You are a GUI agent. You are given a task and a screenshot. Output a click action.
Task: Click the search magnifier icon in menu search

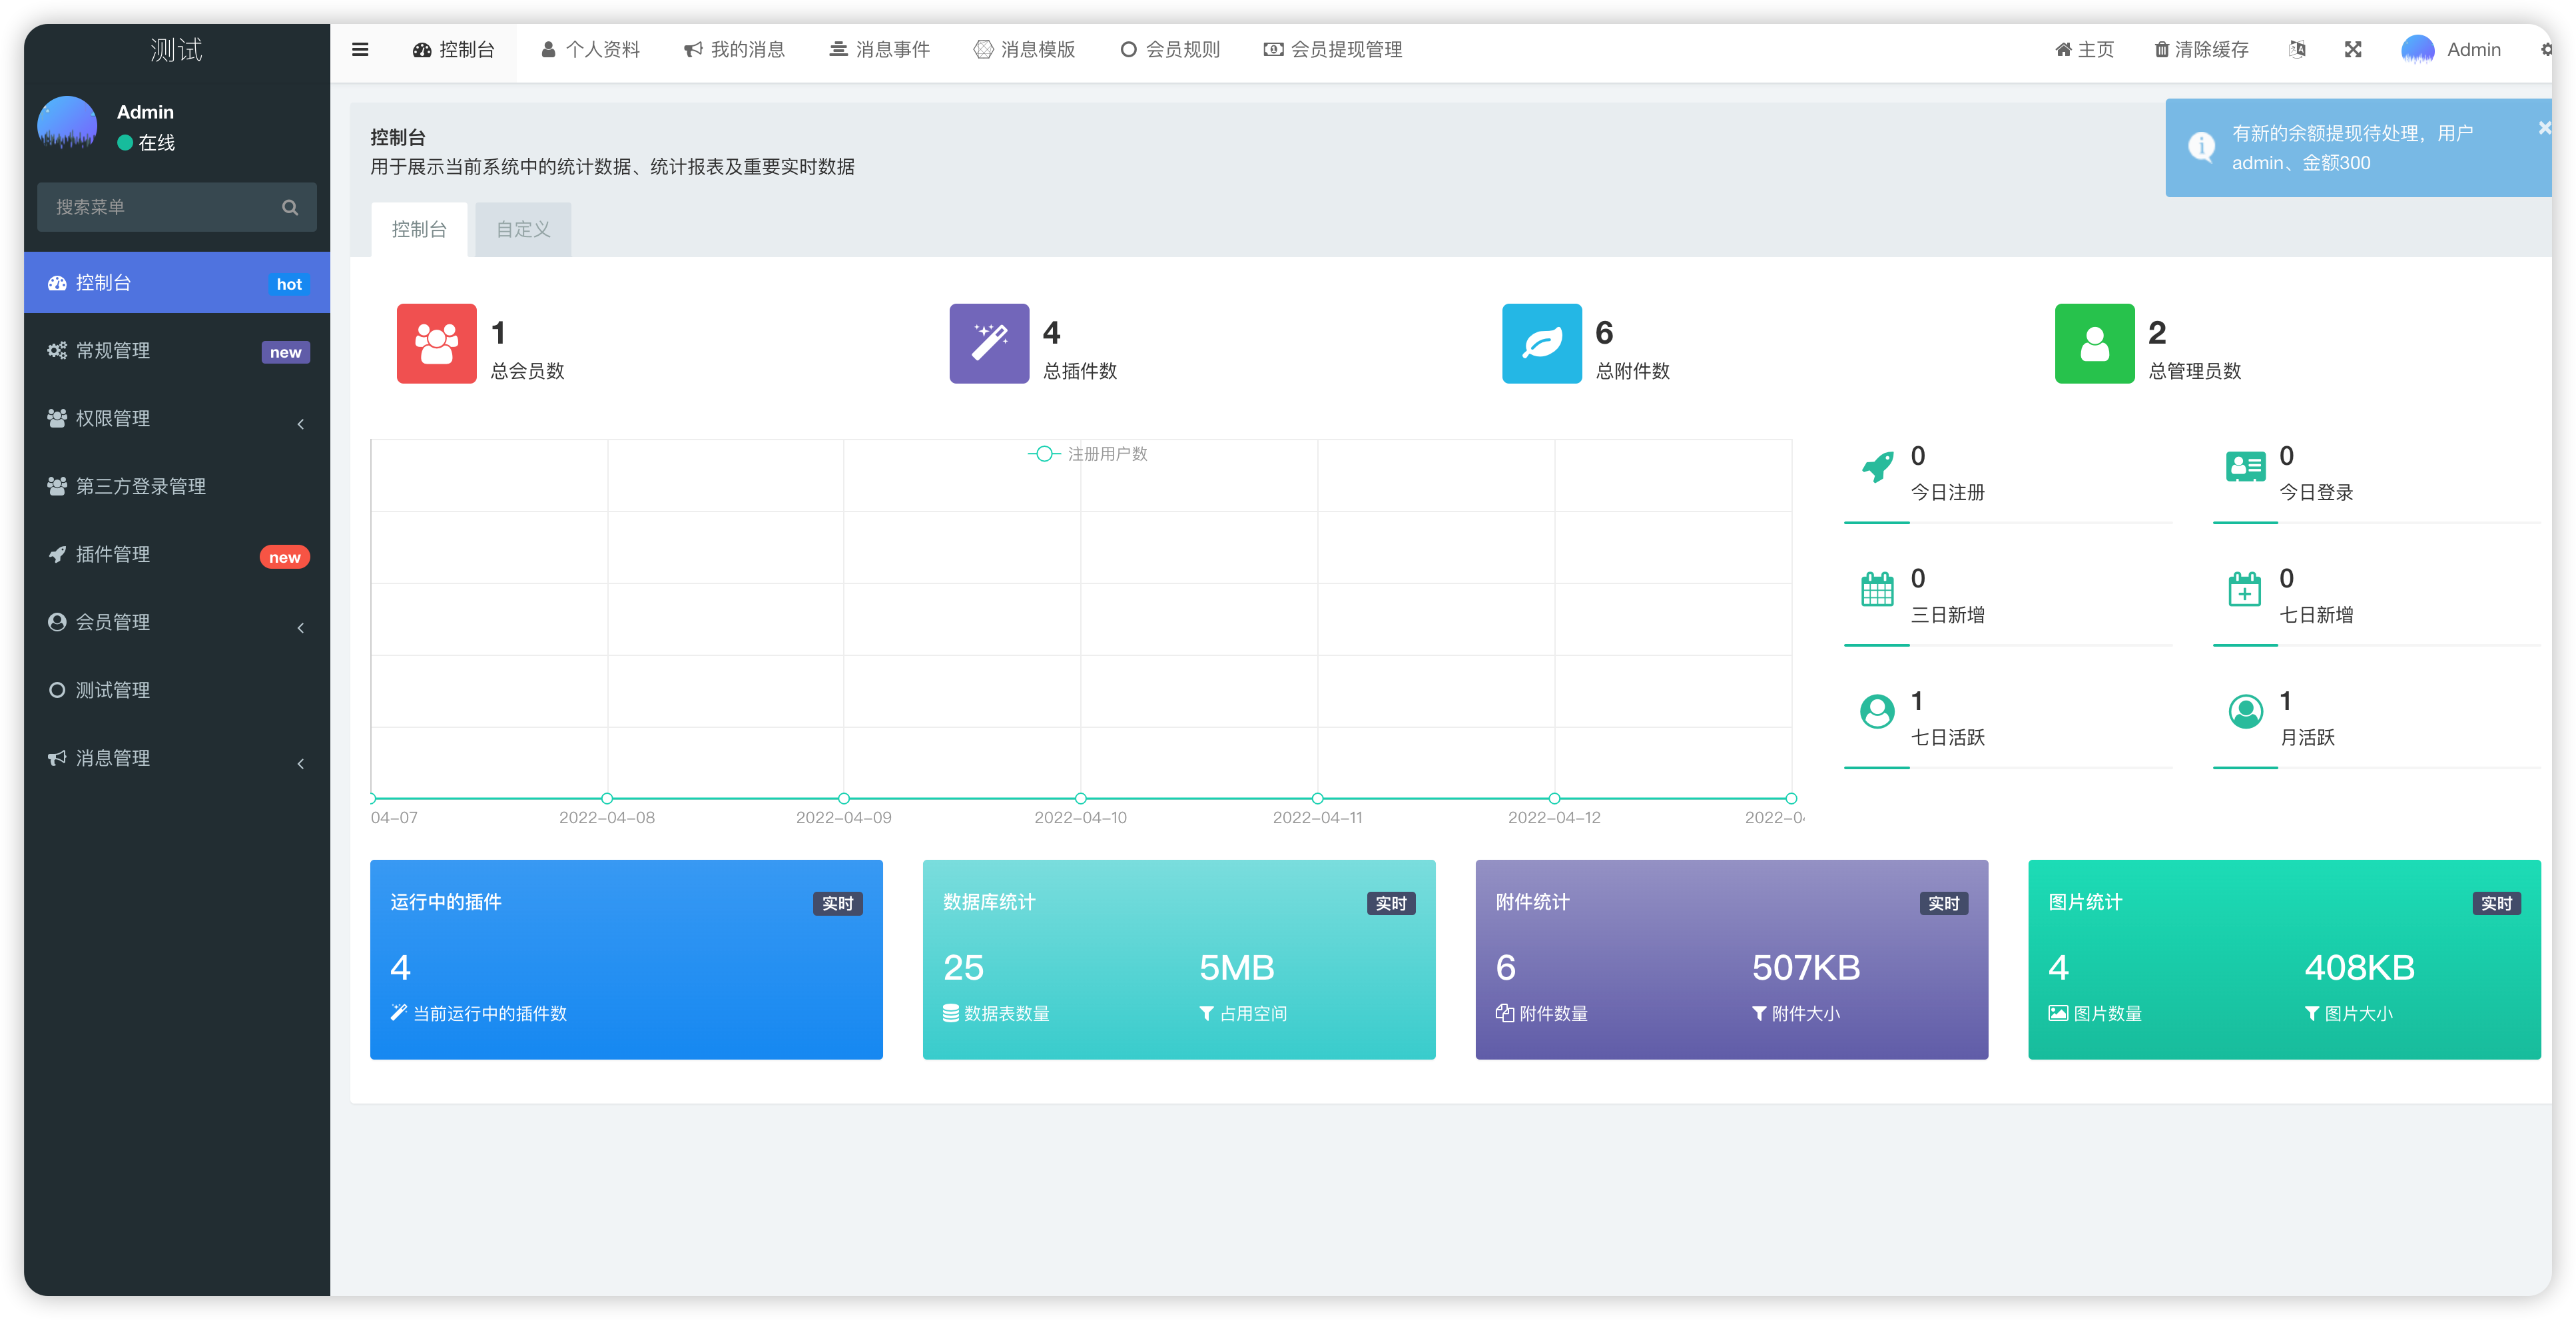(x=290, y=207)
